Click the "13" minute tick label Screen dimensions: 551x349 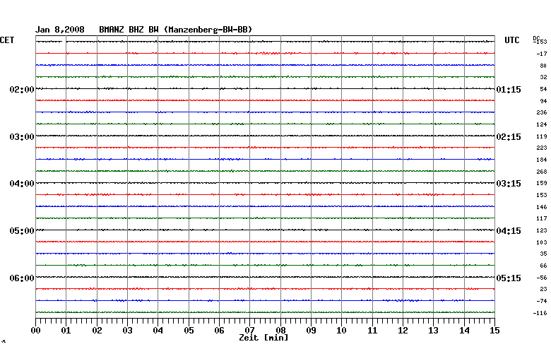[433, 331]
